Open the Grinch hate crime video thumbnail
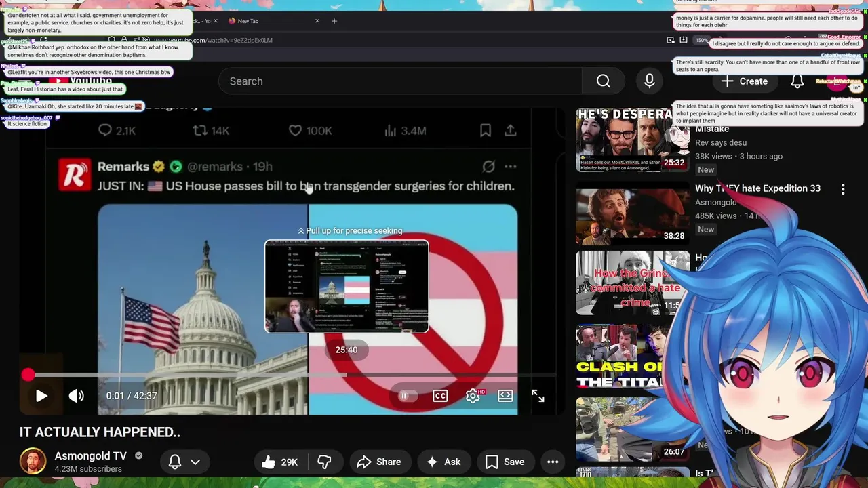The image size is (868, 488). (x=632, y=283)
